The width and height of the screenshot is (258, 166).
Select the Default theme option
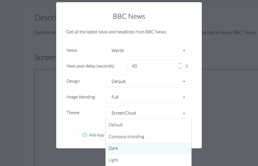pos(149,125)
